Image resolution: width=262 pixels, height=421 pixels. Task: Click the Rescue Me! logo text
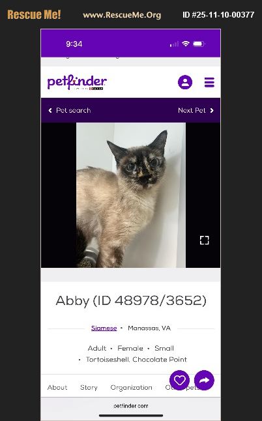(34, 14)
